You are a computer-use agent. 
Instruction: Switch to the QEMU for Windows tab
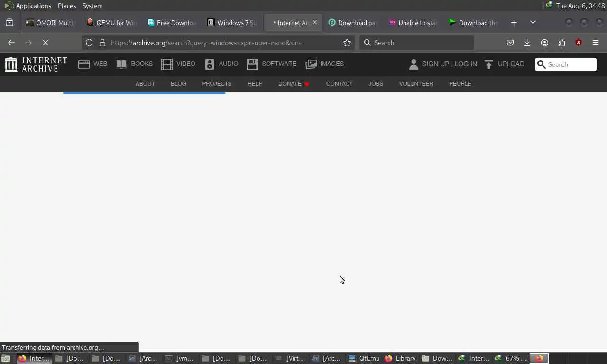[111, 23]
